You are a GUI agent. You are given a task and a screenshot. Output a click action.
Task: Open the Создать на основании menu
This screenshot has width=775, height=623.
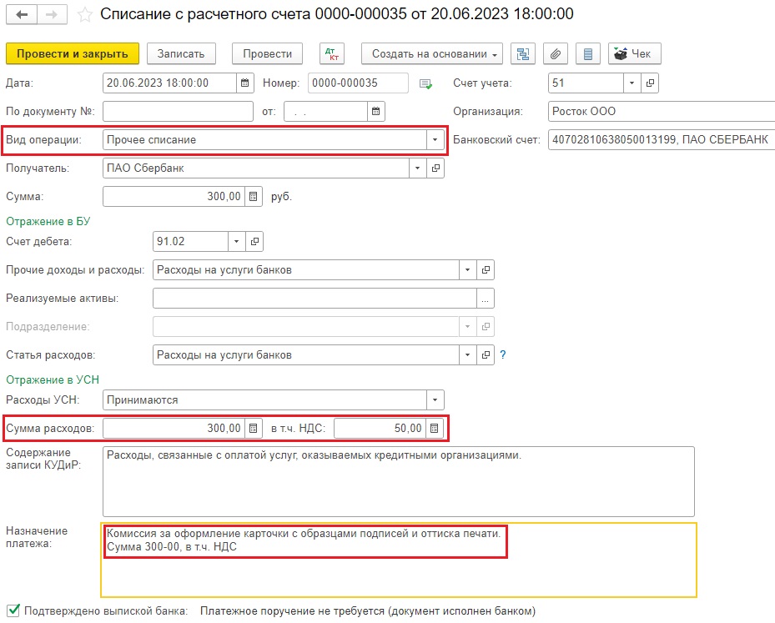(x=432, y=54)
